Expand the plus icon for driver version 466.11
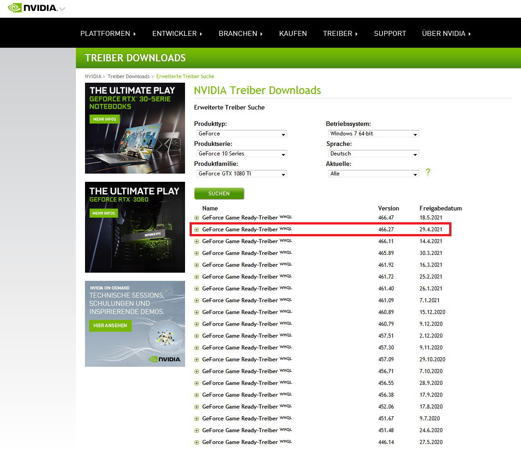The height and width of the screenshot is (454, 521). tap(197, 241)
